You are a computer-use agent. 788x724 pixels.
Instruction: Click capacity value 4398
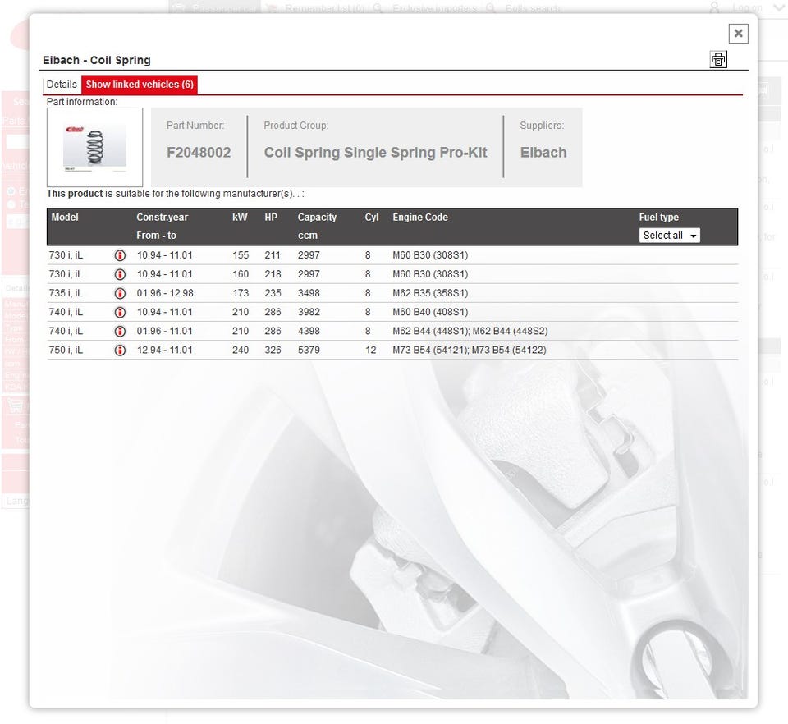pos(309,331)
